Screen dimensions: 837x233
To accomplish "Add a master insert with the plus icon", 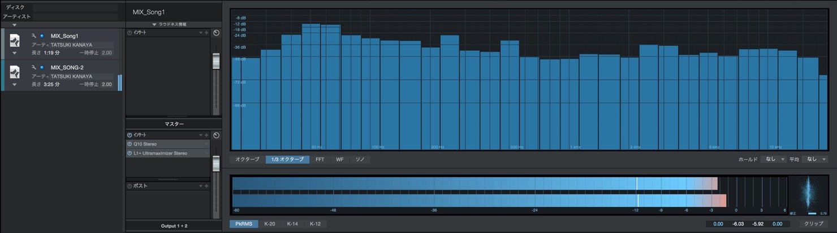I will tap(206, 135).
